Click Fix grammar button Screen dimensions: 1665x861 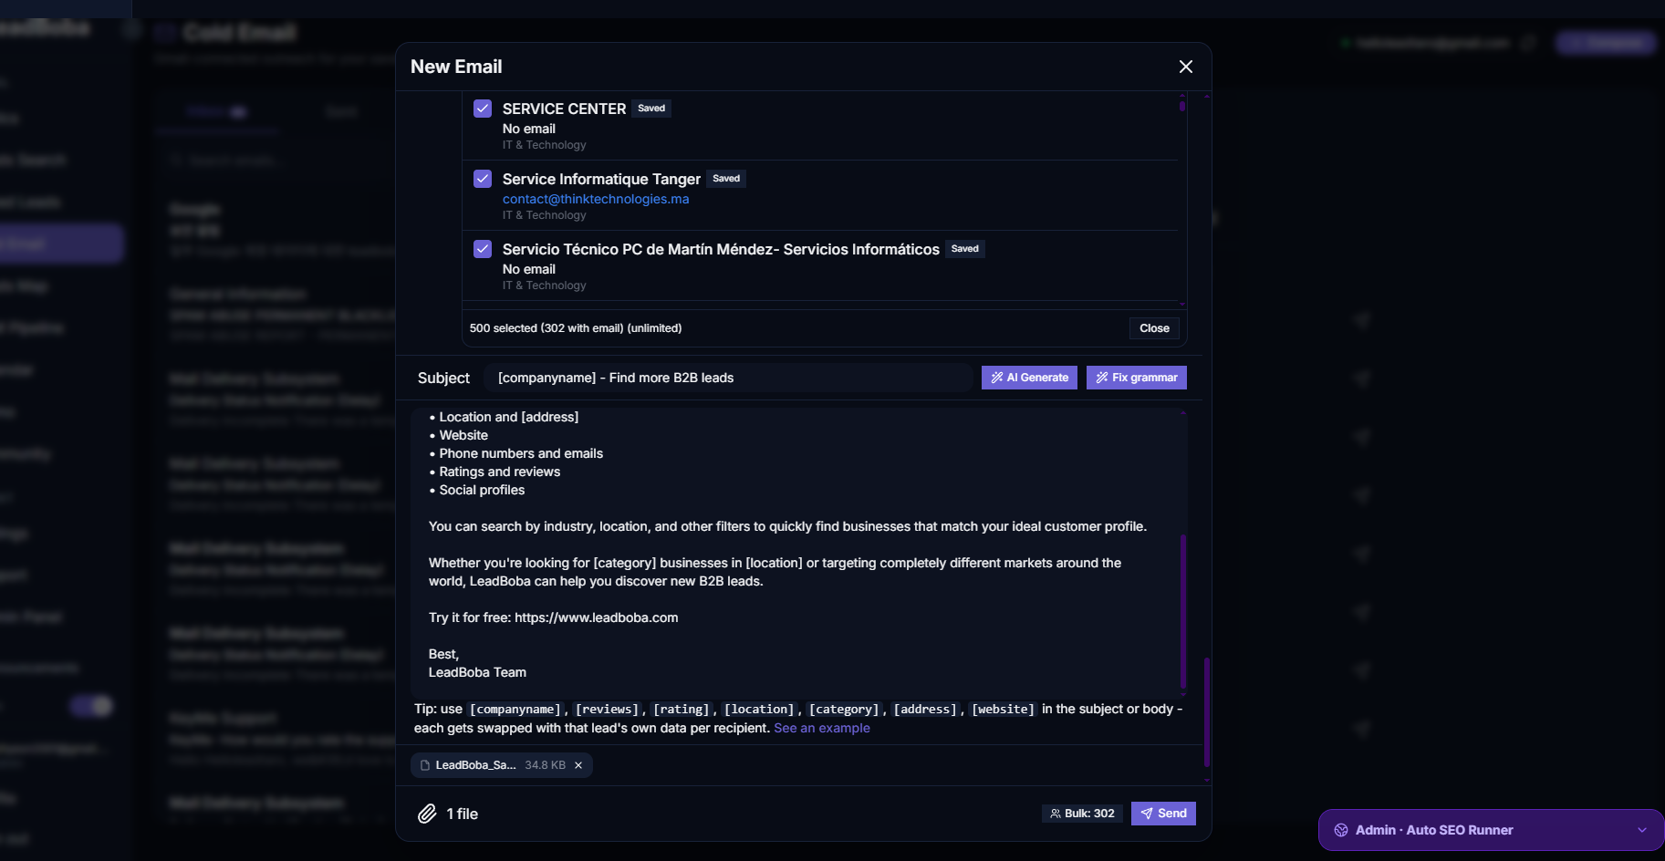point(1136,378)
